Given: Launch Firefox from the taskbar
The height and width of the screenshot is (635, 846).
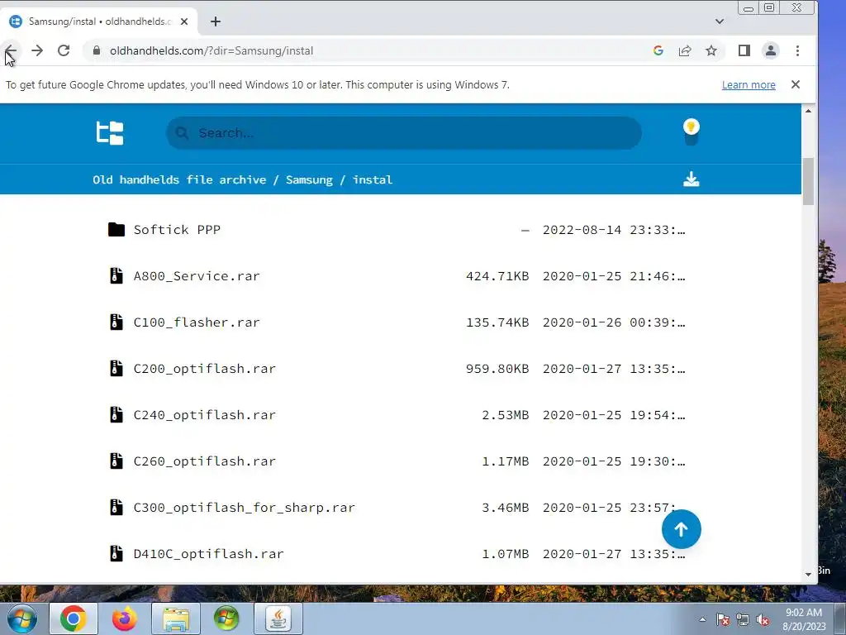Looking at the screenshot, I should pyautogui.click(x=125, y=618).
